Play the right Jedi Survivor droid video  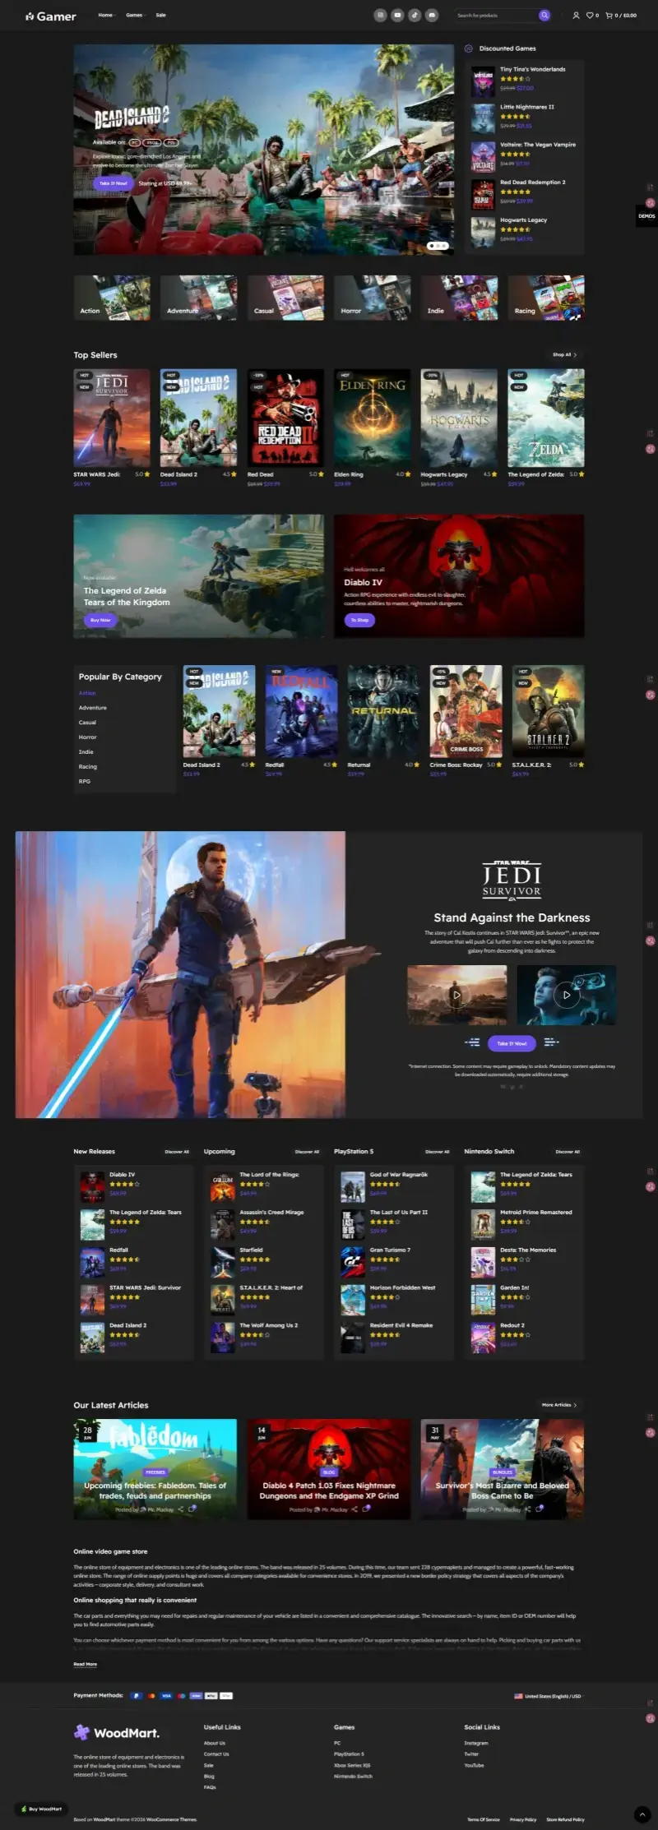point(566,995)
